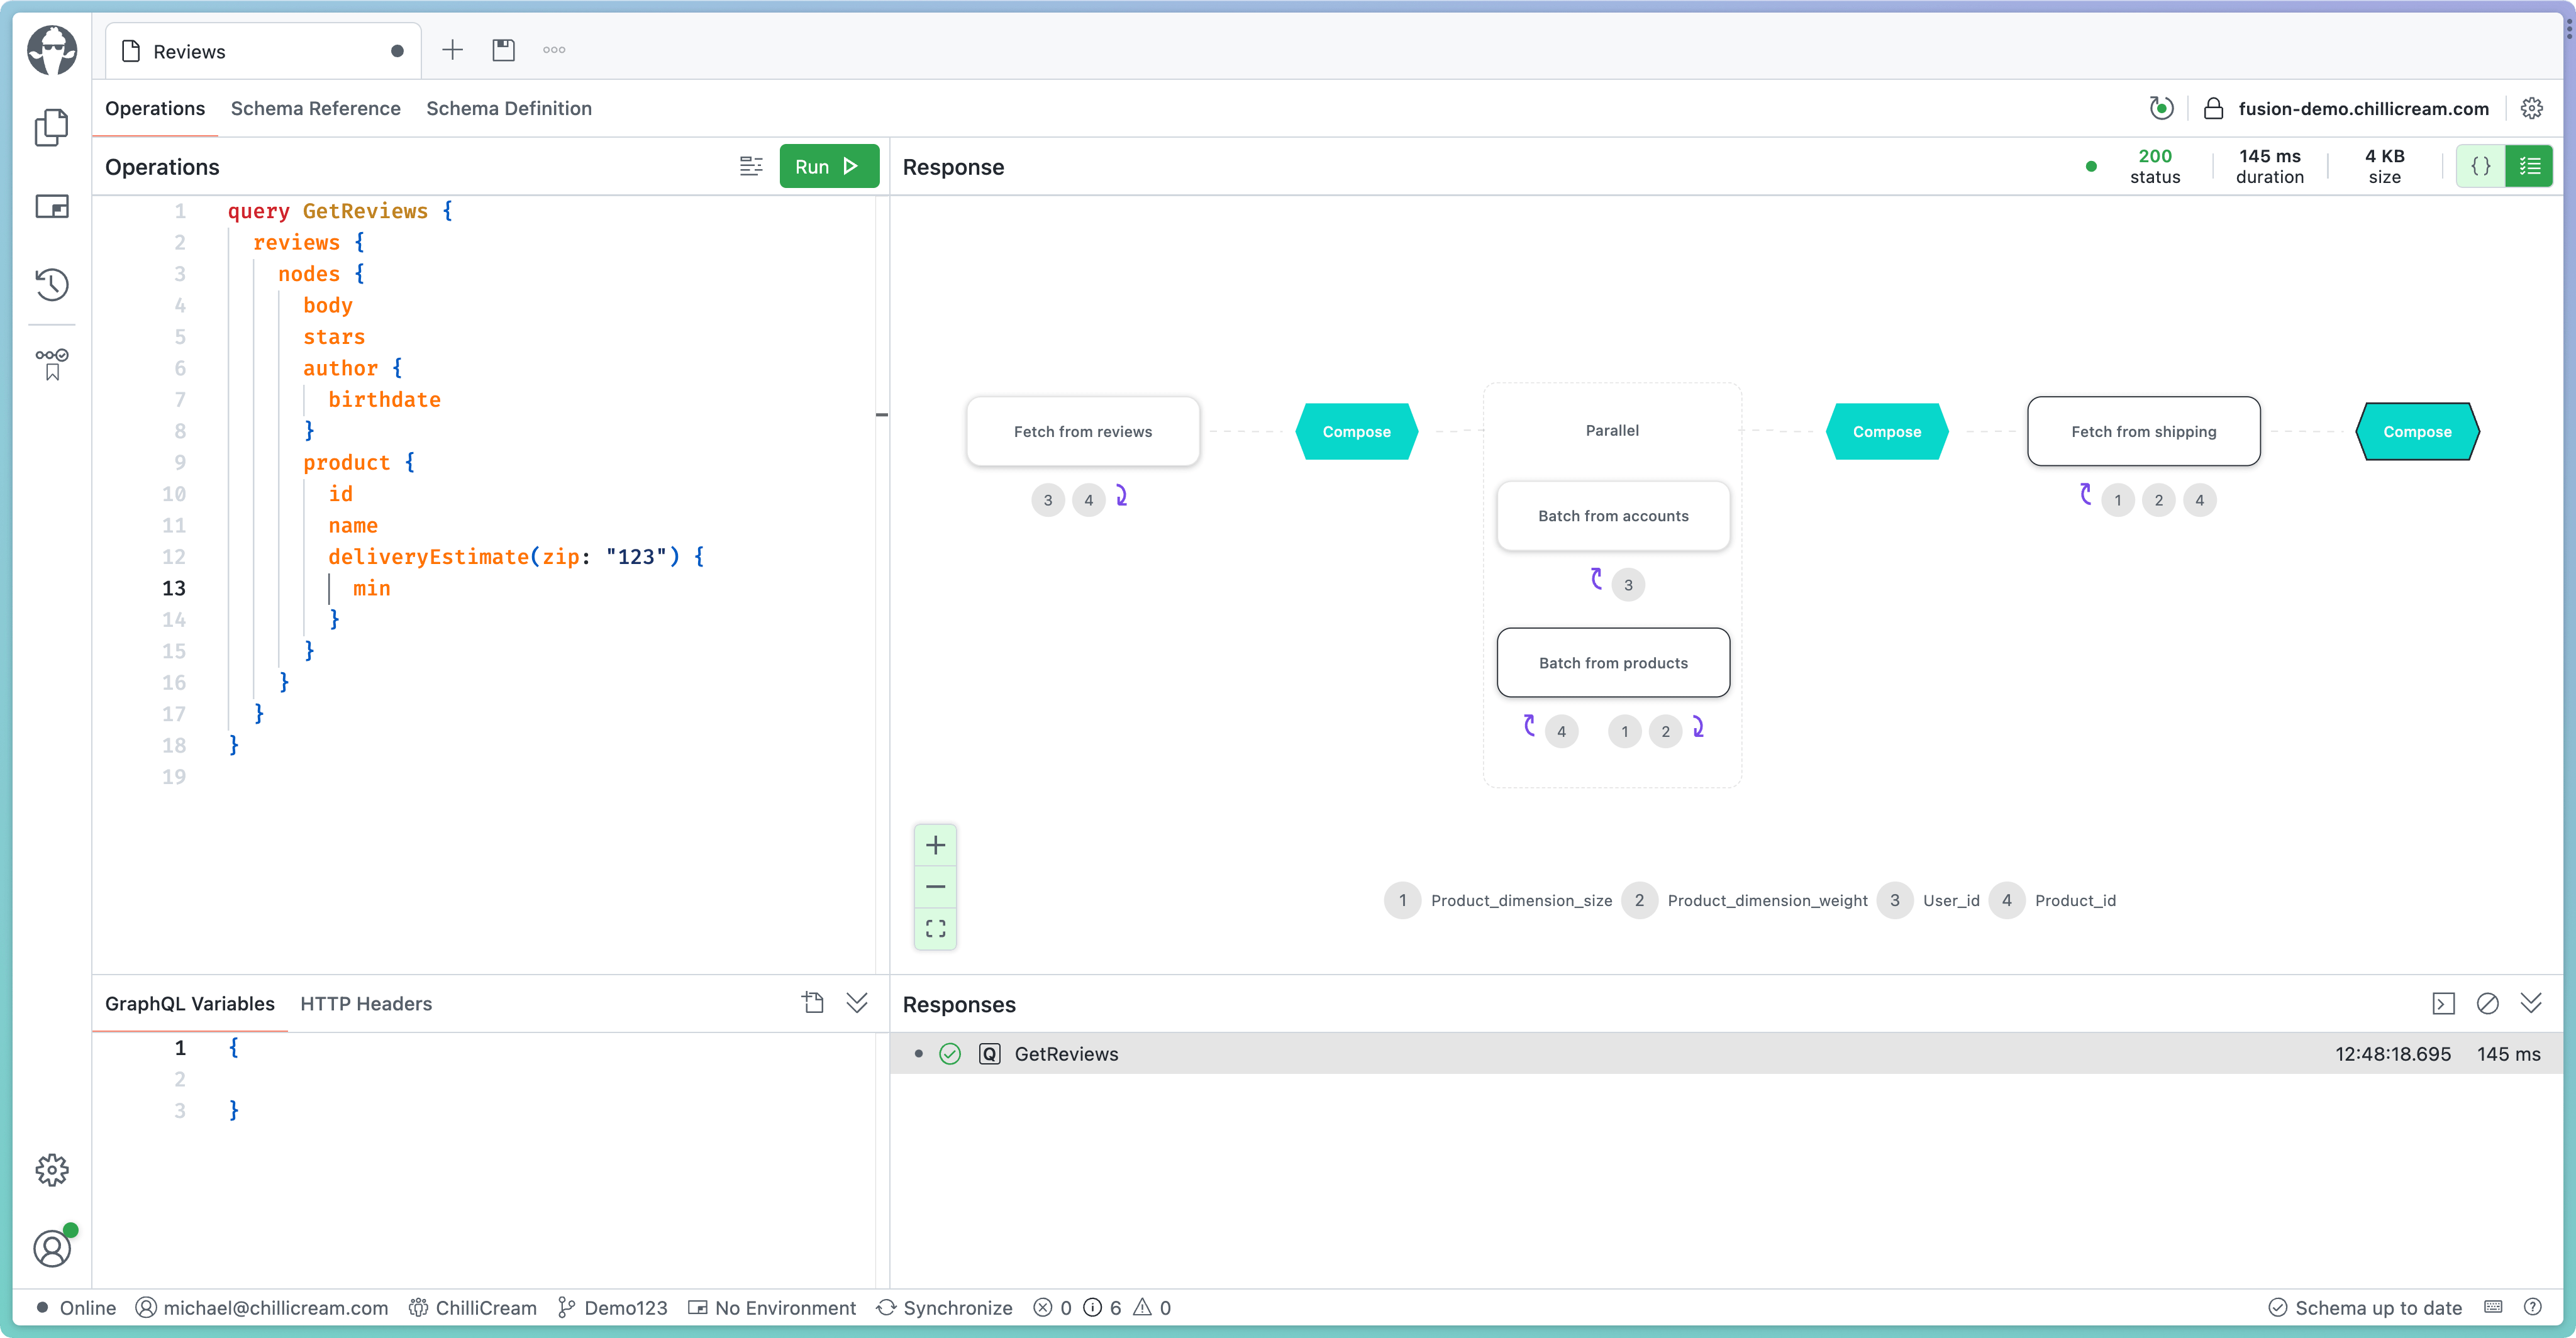Clear the responses list
Viewport: 2576px width, 1338px height.
[2487, 1003]
